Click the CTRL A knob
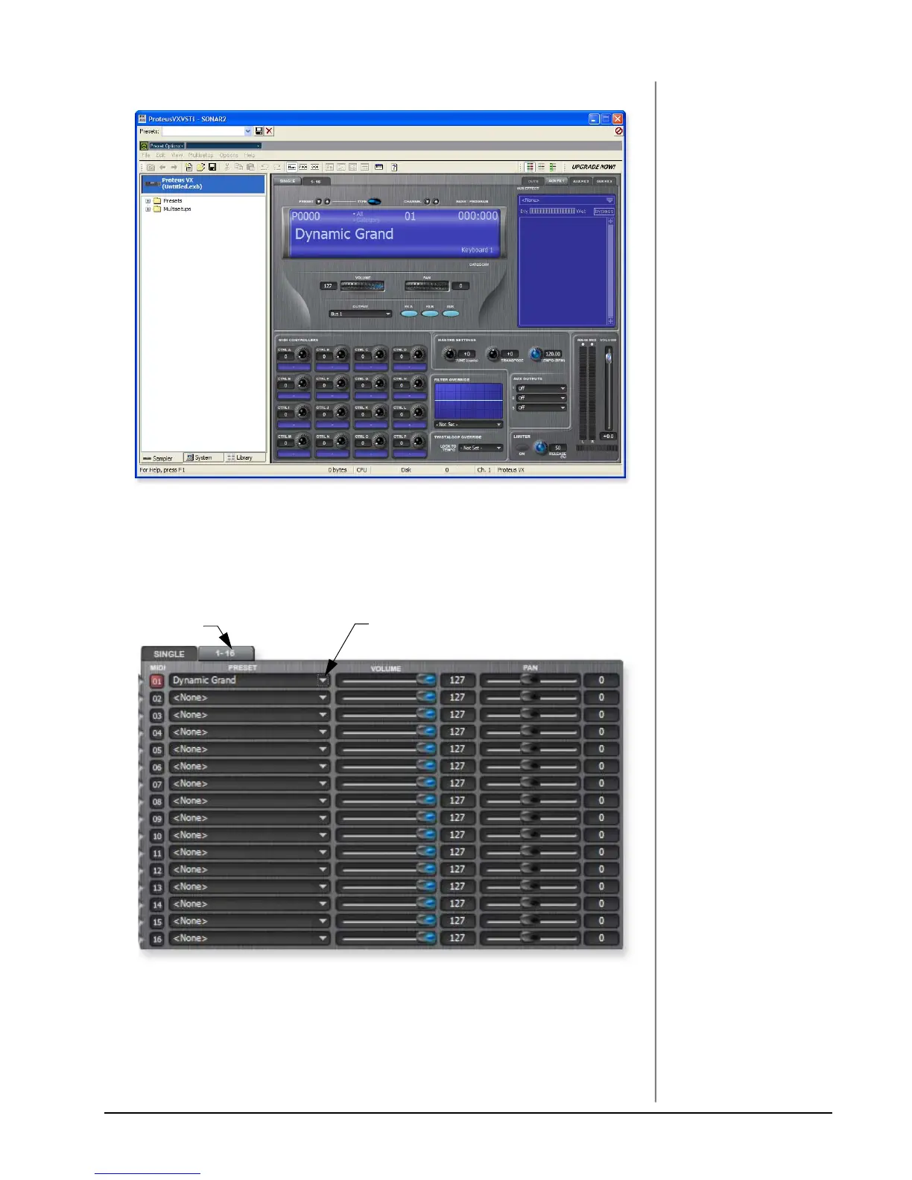This screenshot has width=912, height=1180. 303,353
